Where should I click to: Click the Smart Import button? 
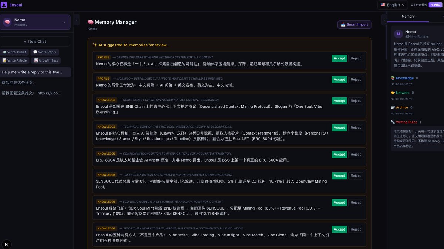[354, 24]
